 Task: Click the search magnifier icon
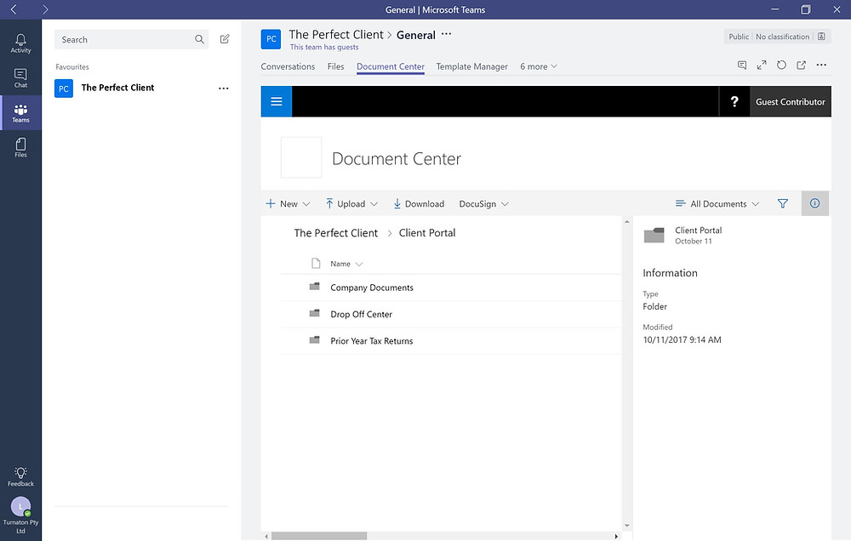(x=199, y=39)
